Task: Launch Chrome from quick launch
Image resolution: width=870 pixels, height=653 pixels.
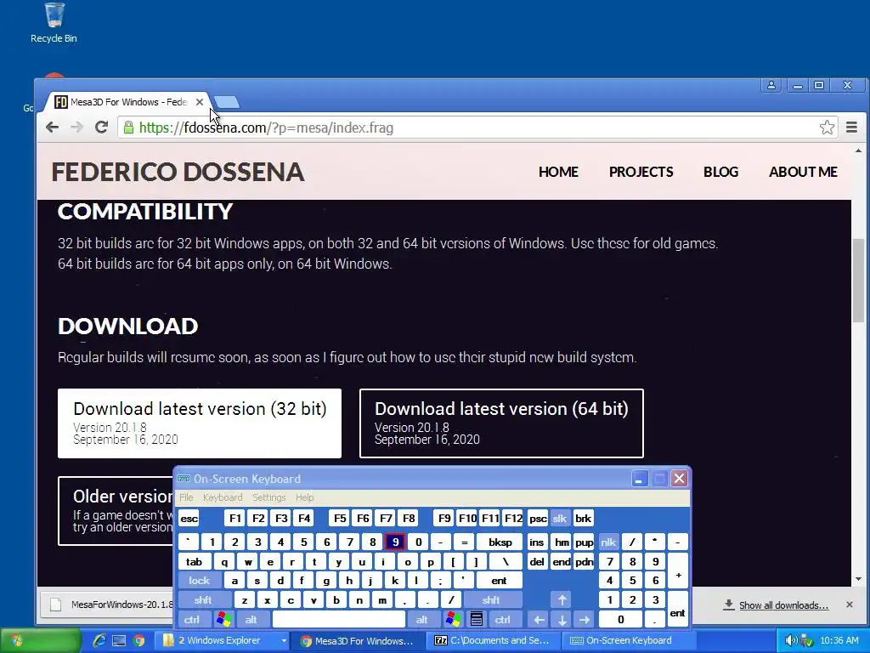Action: [138, 641]
